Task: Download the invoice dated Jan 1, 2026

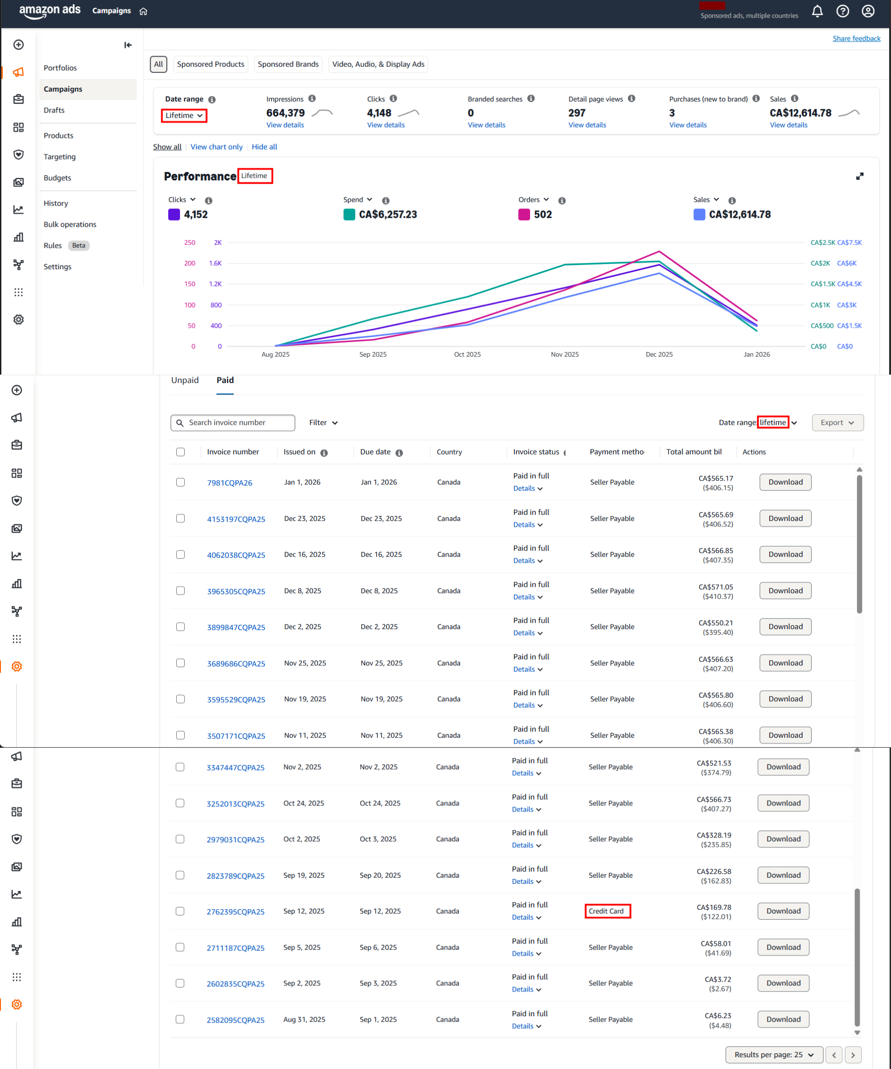Action: pos(785,482)
